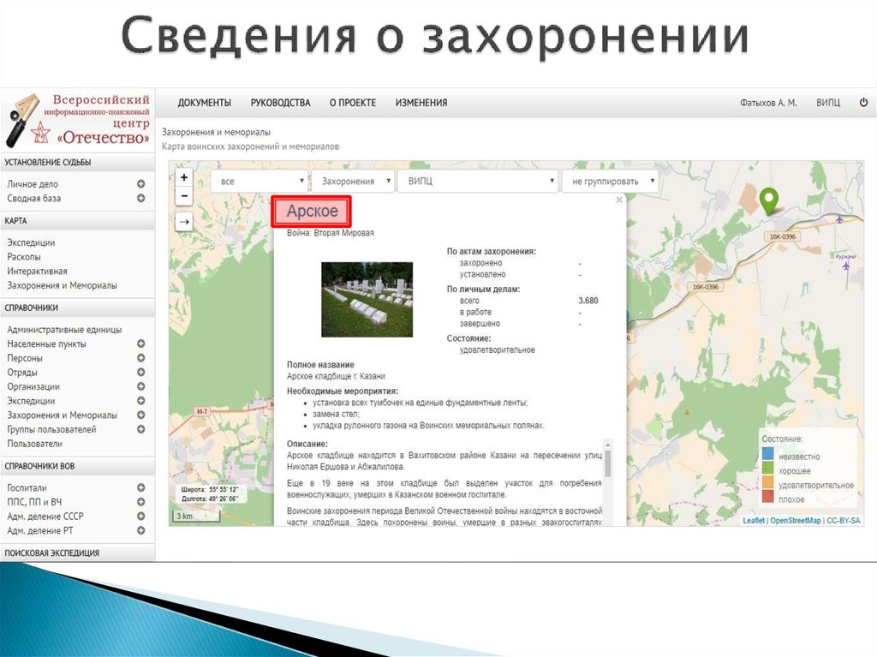Click the map zoom out minus button
The width and height of the screenshot is (877, 657).
pyautogui.click(x=184, y=195)
